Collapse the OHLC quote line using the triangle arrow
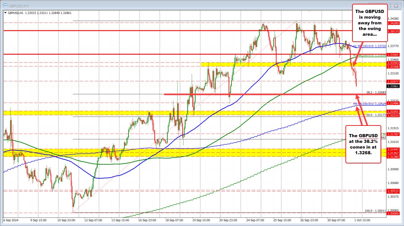 click(x=5, y=13)
